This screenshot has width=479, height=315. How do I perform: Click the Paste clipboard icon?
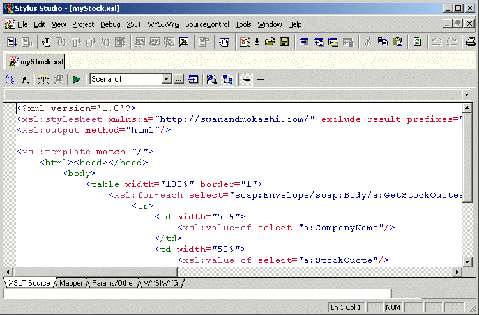(x=397, y=42)
